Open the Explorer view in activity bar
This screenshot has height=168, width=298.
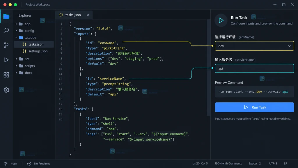6,17
